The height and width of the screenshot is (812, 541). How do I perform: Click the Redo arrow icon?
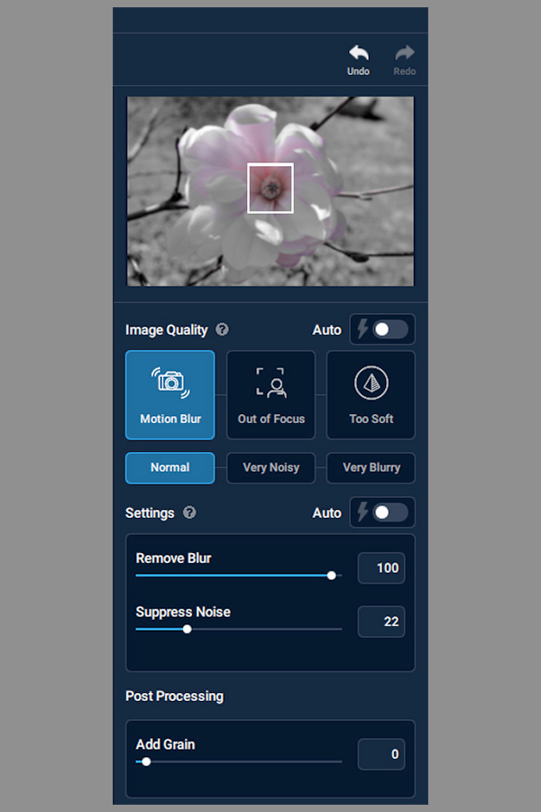click(x=404, y=53)
